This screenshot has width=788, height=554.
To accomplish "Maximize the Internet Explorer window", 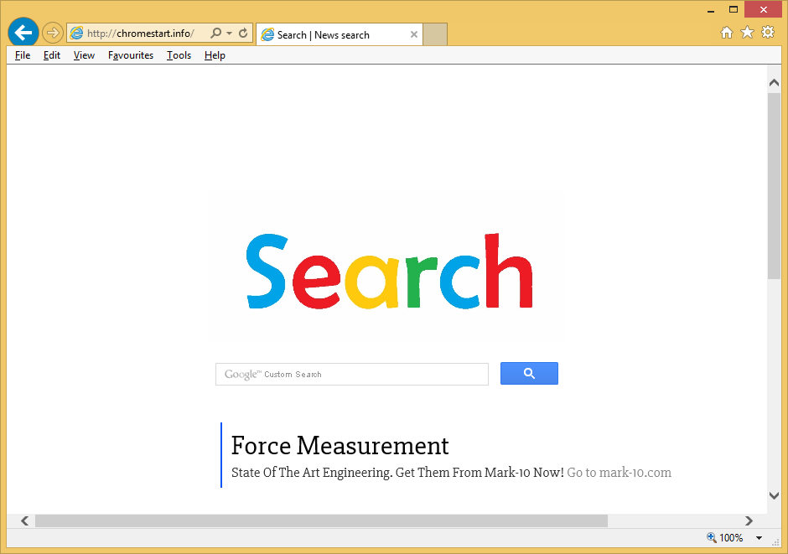I will (x=734, y=9).
